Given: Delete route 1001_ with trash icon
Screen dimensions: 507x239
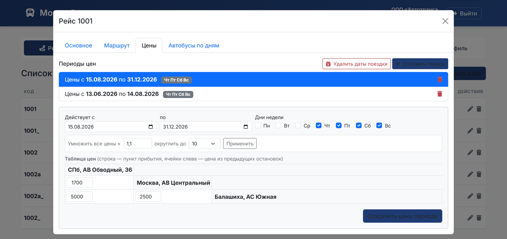Looking at the screenshot, I should pos(479,131).
